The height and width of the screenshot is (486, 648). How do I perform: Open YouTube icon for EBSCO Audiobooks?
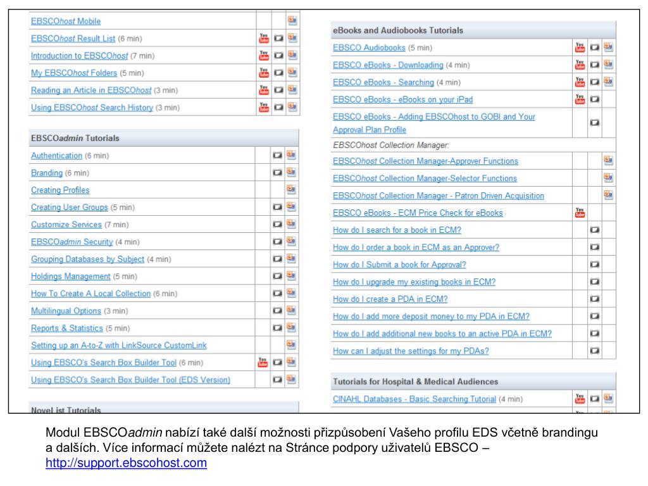pos(580,47)
